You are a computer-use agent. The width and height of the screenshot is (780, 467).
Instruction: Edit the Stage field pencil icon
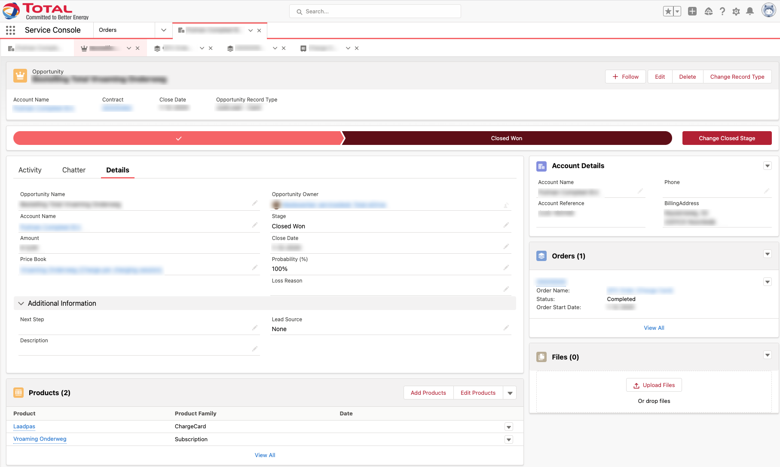pyautogui.click(x=506, y=225)
